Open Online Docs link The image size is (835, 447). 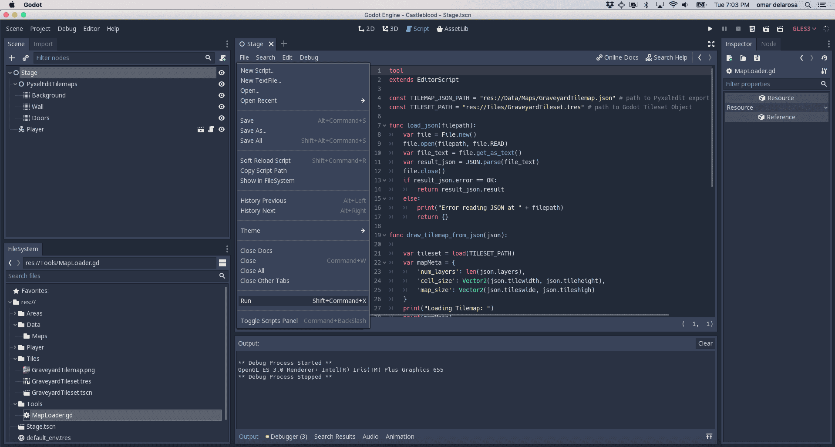[617, 57]
